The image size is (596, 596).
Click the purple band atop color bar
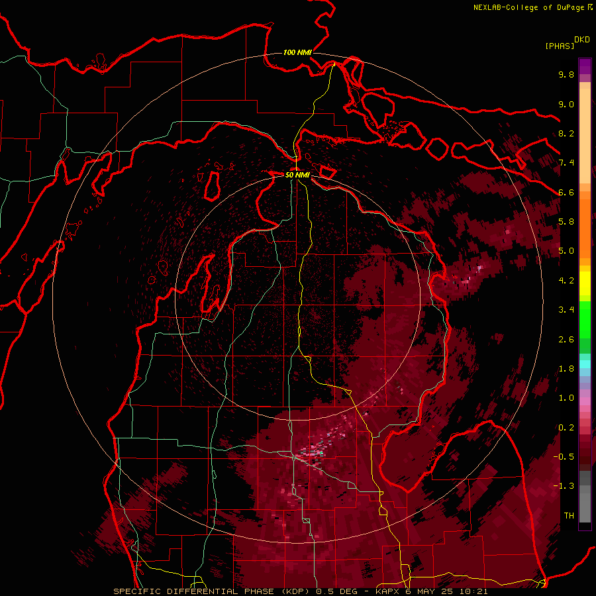pyautogui.click(x=585, y=66)
